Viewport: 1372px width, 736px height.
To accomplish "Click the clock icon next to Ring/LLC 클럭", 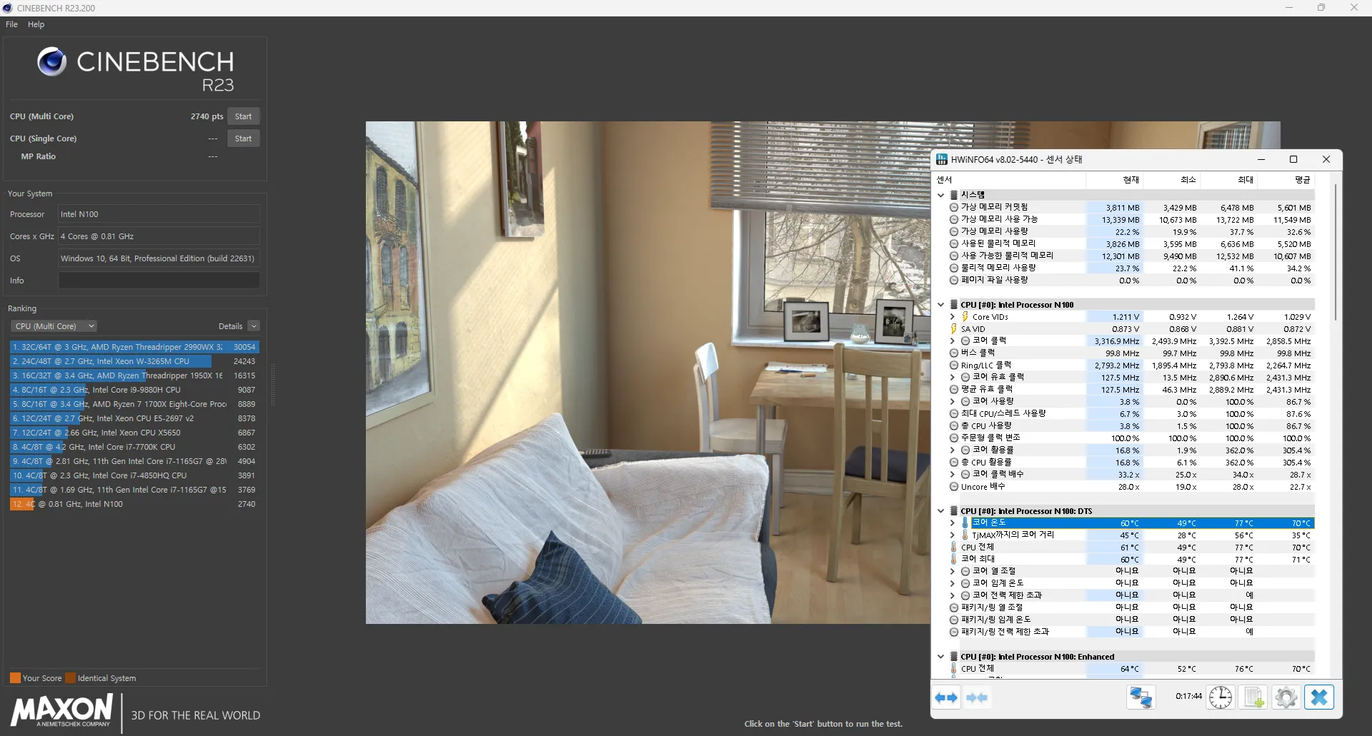I will point(953,366).
